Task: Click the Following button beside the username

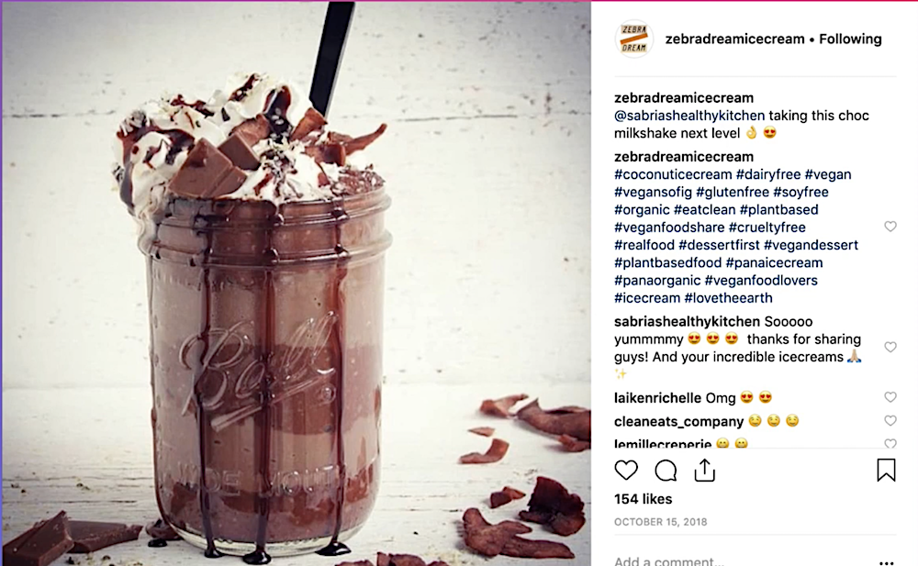Action: [x=850, y=39]
